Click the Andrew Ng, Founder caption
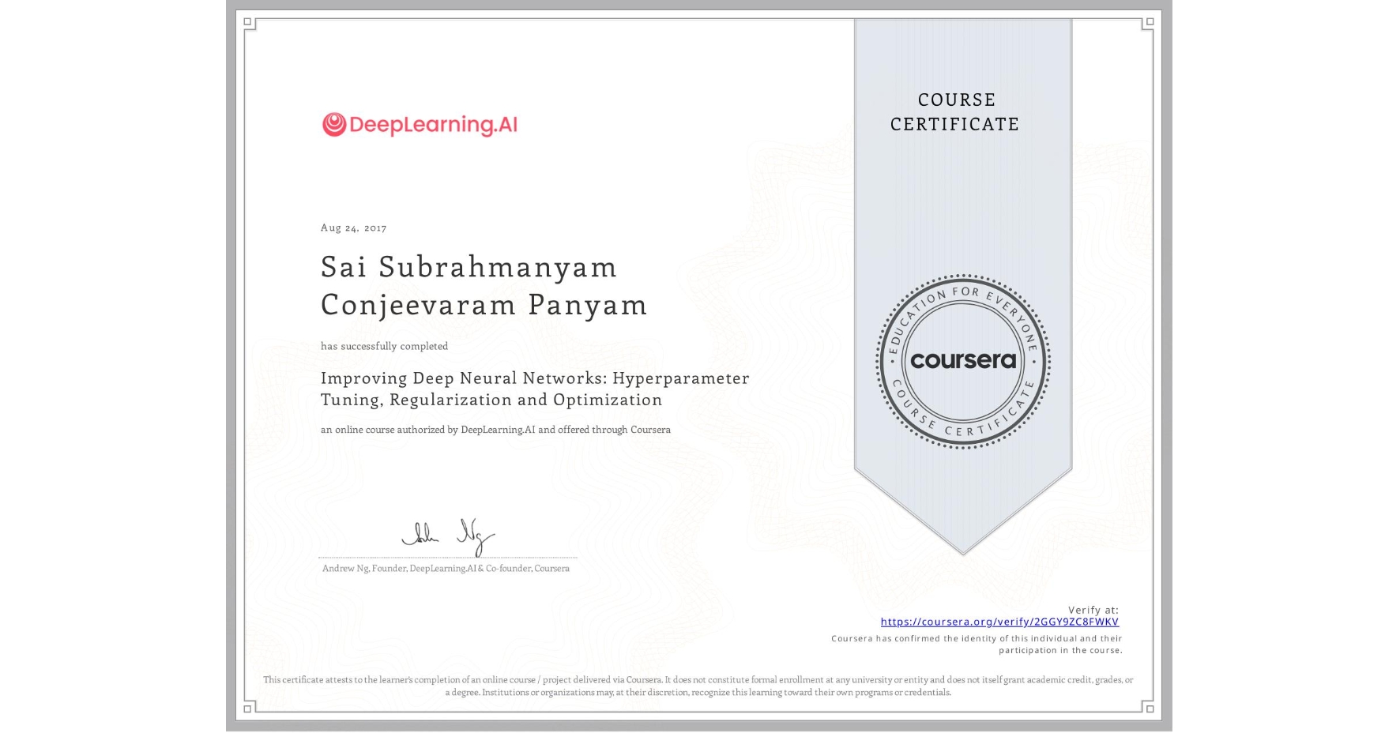 coord(446,568)
